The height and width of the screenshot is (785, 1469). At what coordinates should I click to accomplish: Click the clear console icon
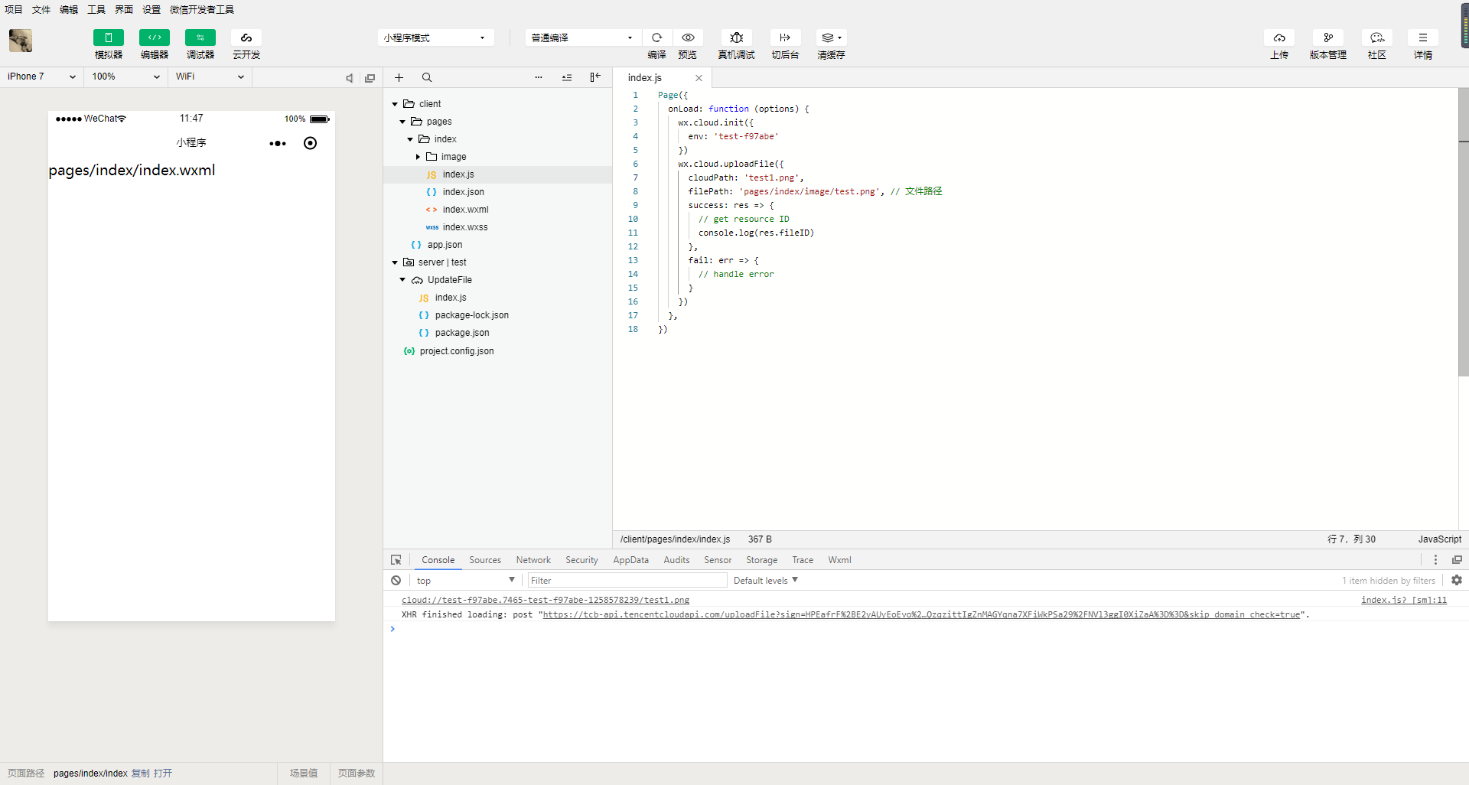[x=396, y=581]
